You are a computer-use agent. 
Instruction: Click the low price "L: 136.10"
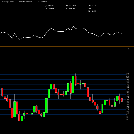pyautogui.click(x=71, y=9)
